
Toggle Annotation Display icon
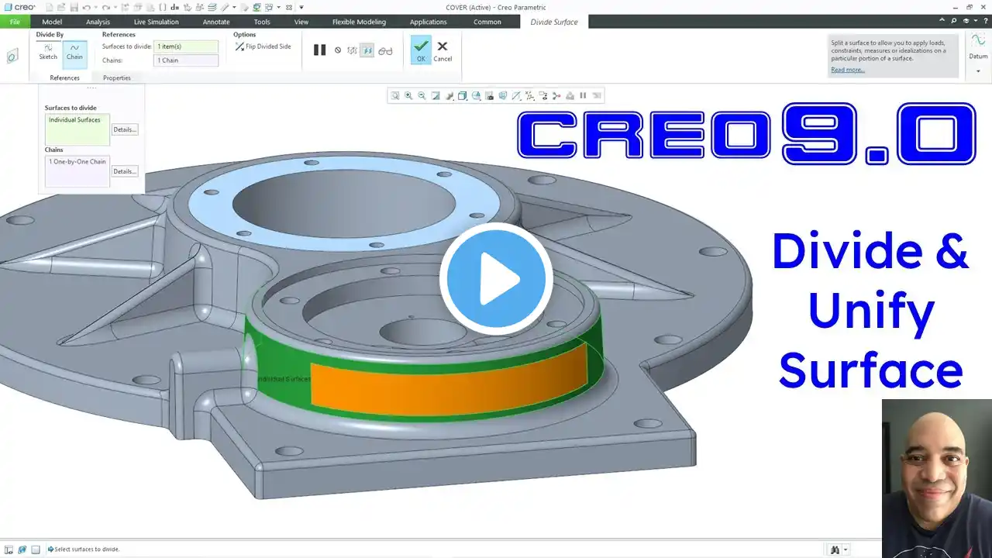pos(543,96)
